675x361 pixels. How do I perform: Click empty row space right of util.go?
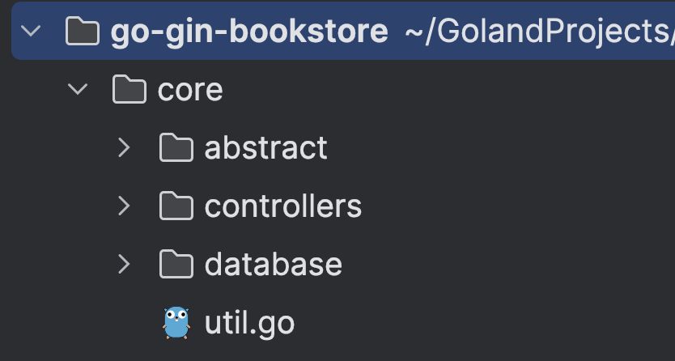pos(486,323)
